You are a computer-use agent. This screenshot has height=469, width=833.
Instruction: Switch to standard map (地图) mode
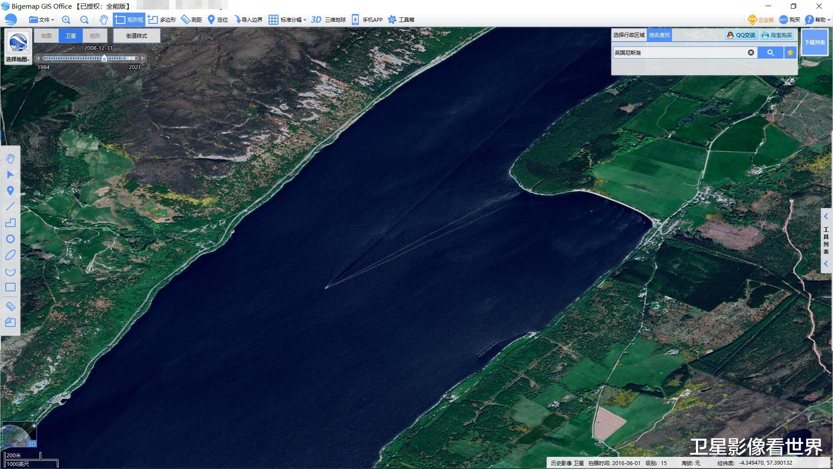[x=46, y=36]
